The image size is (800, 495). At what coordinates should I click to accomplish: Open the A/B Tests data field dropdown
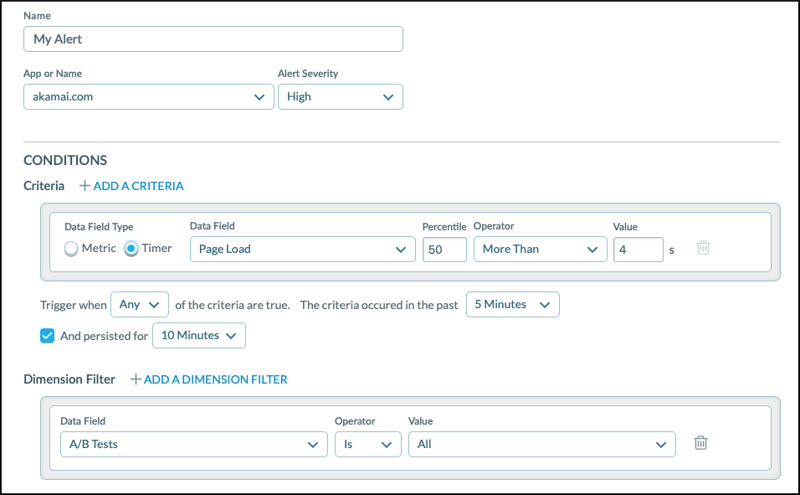[193, 444]
